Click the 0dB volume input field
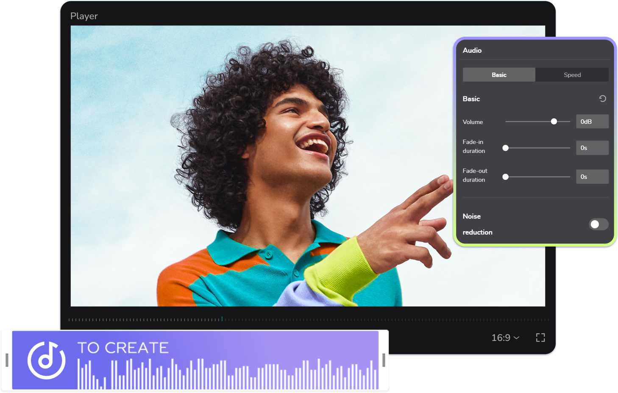This screenshot has height=393, width=618. click(592, 122)
